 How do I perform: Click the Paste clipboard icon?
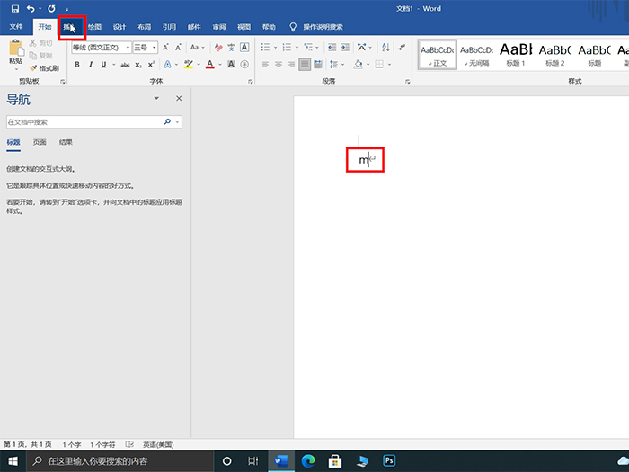tap(16, 49)
